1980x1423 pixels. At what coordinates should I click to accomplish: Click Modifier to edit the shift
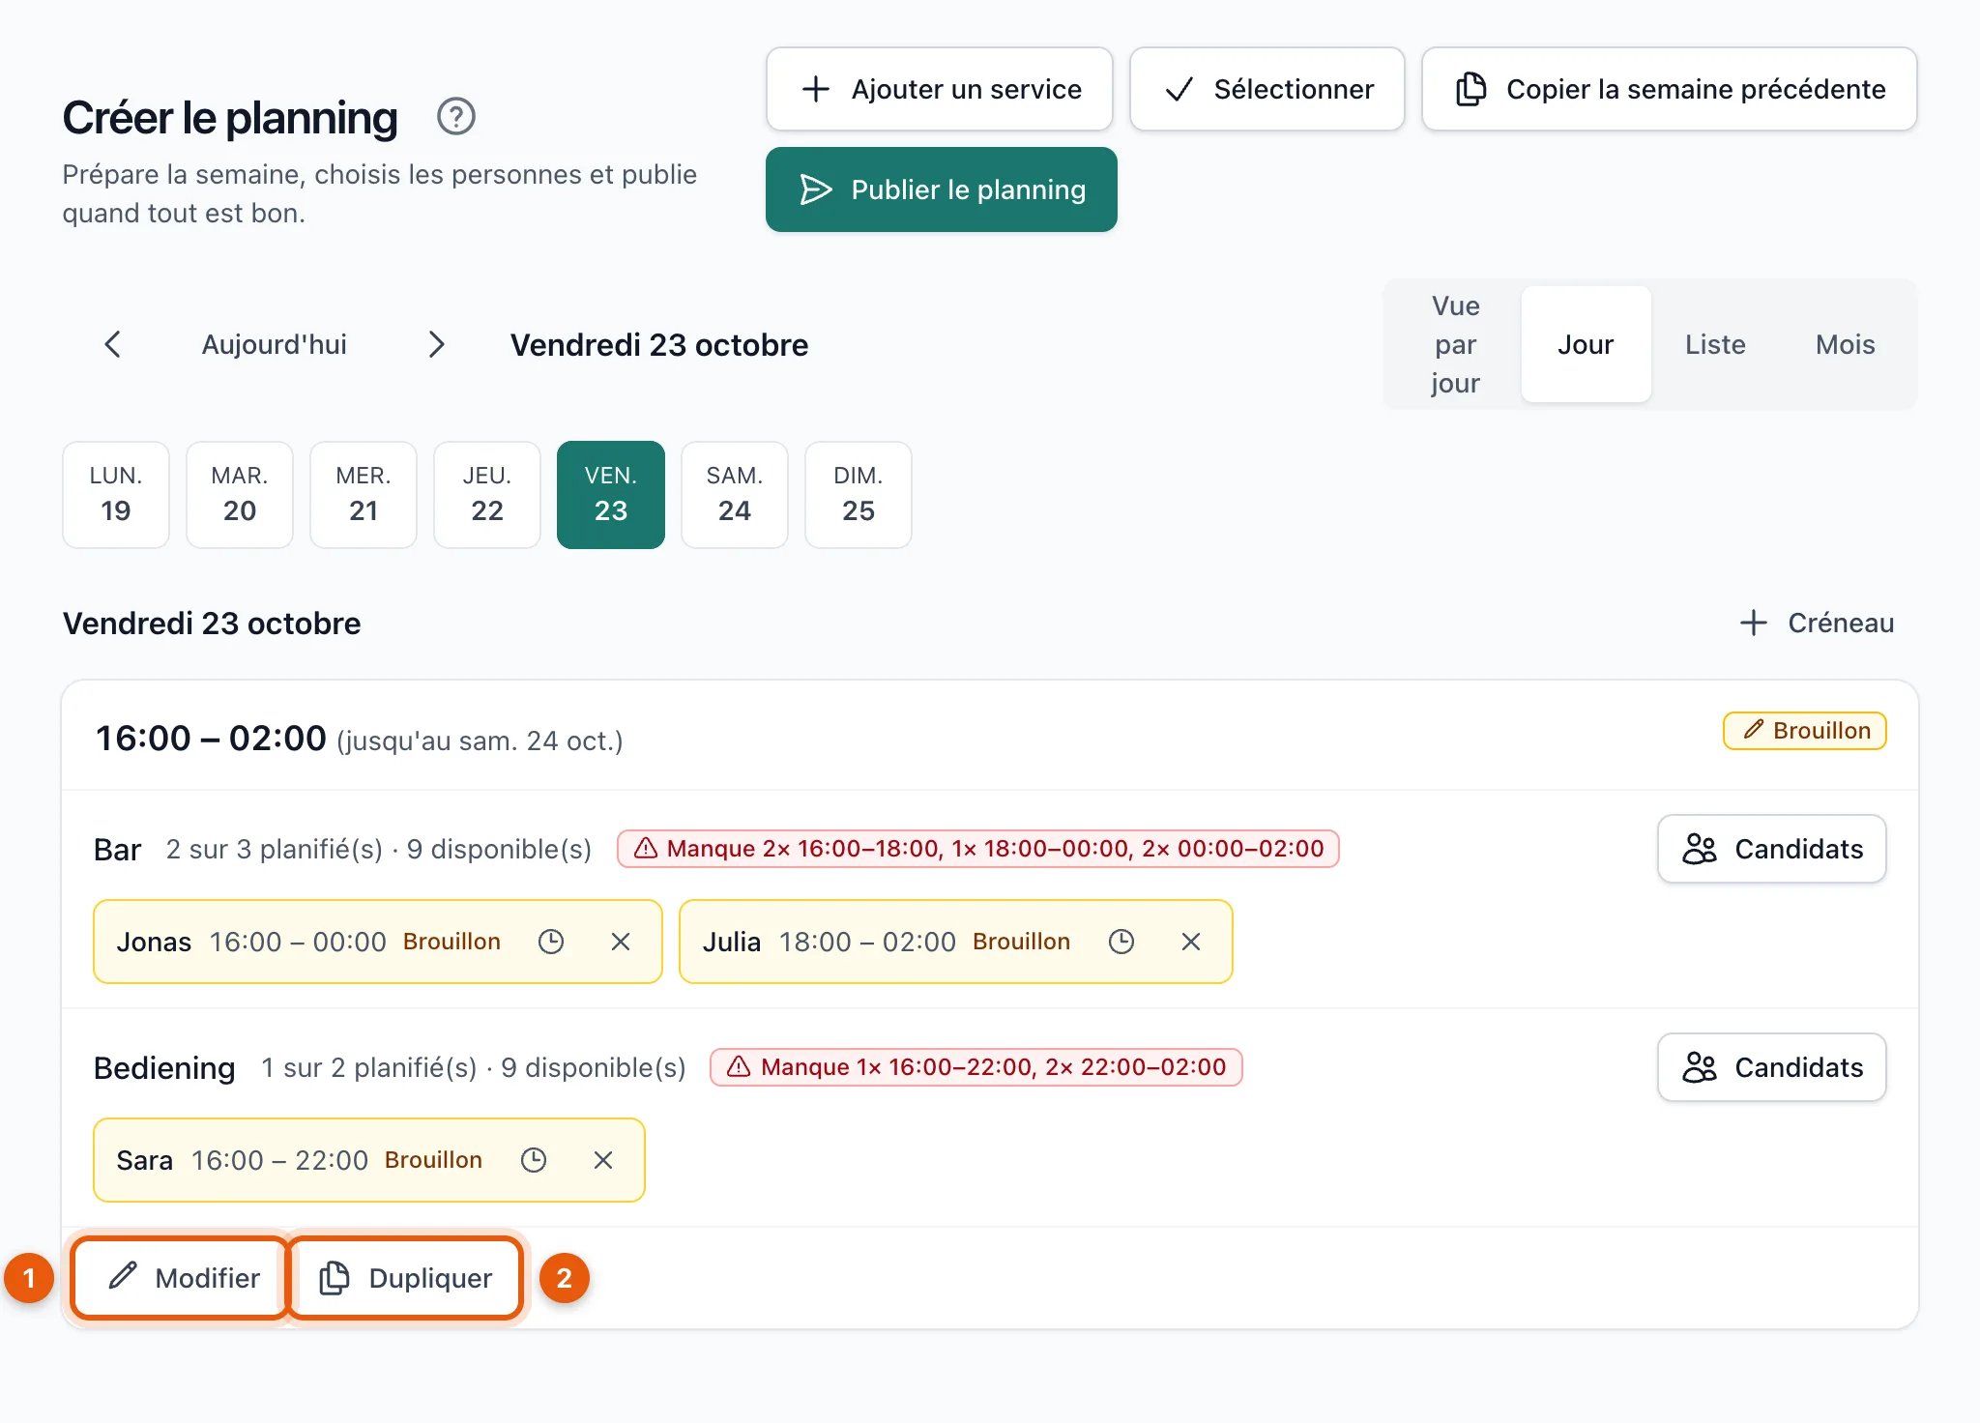click(x=181, y=1278)
